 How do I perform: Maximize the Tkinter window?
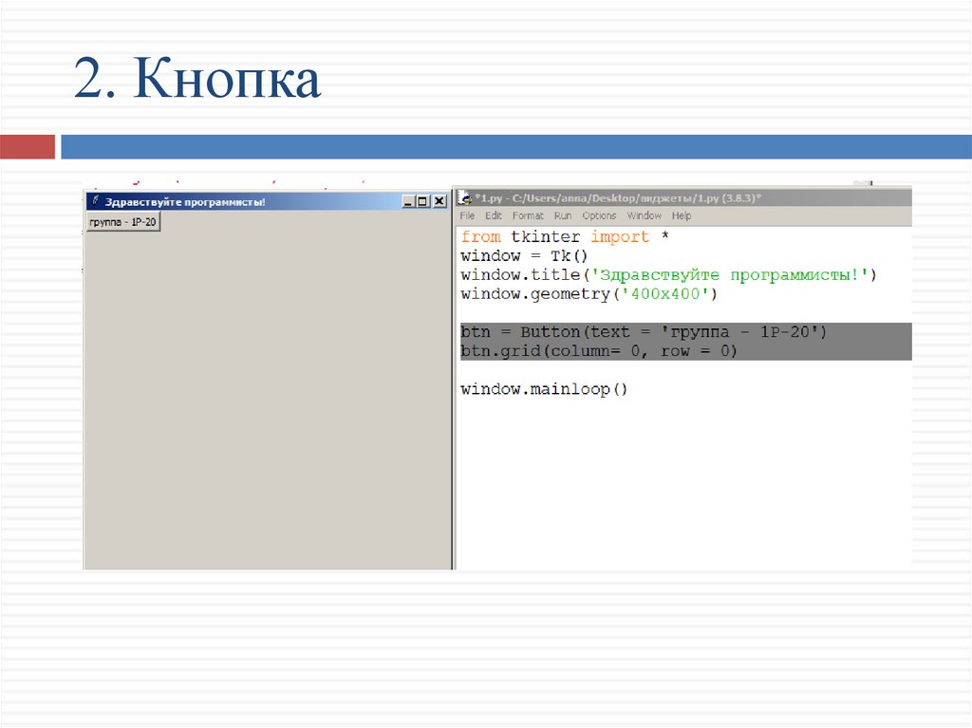[x=423, y=201]
